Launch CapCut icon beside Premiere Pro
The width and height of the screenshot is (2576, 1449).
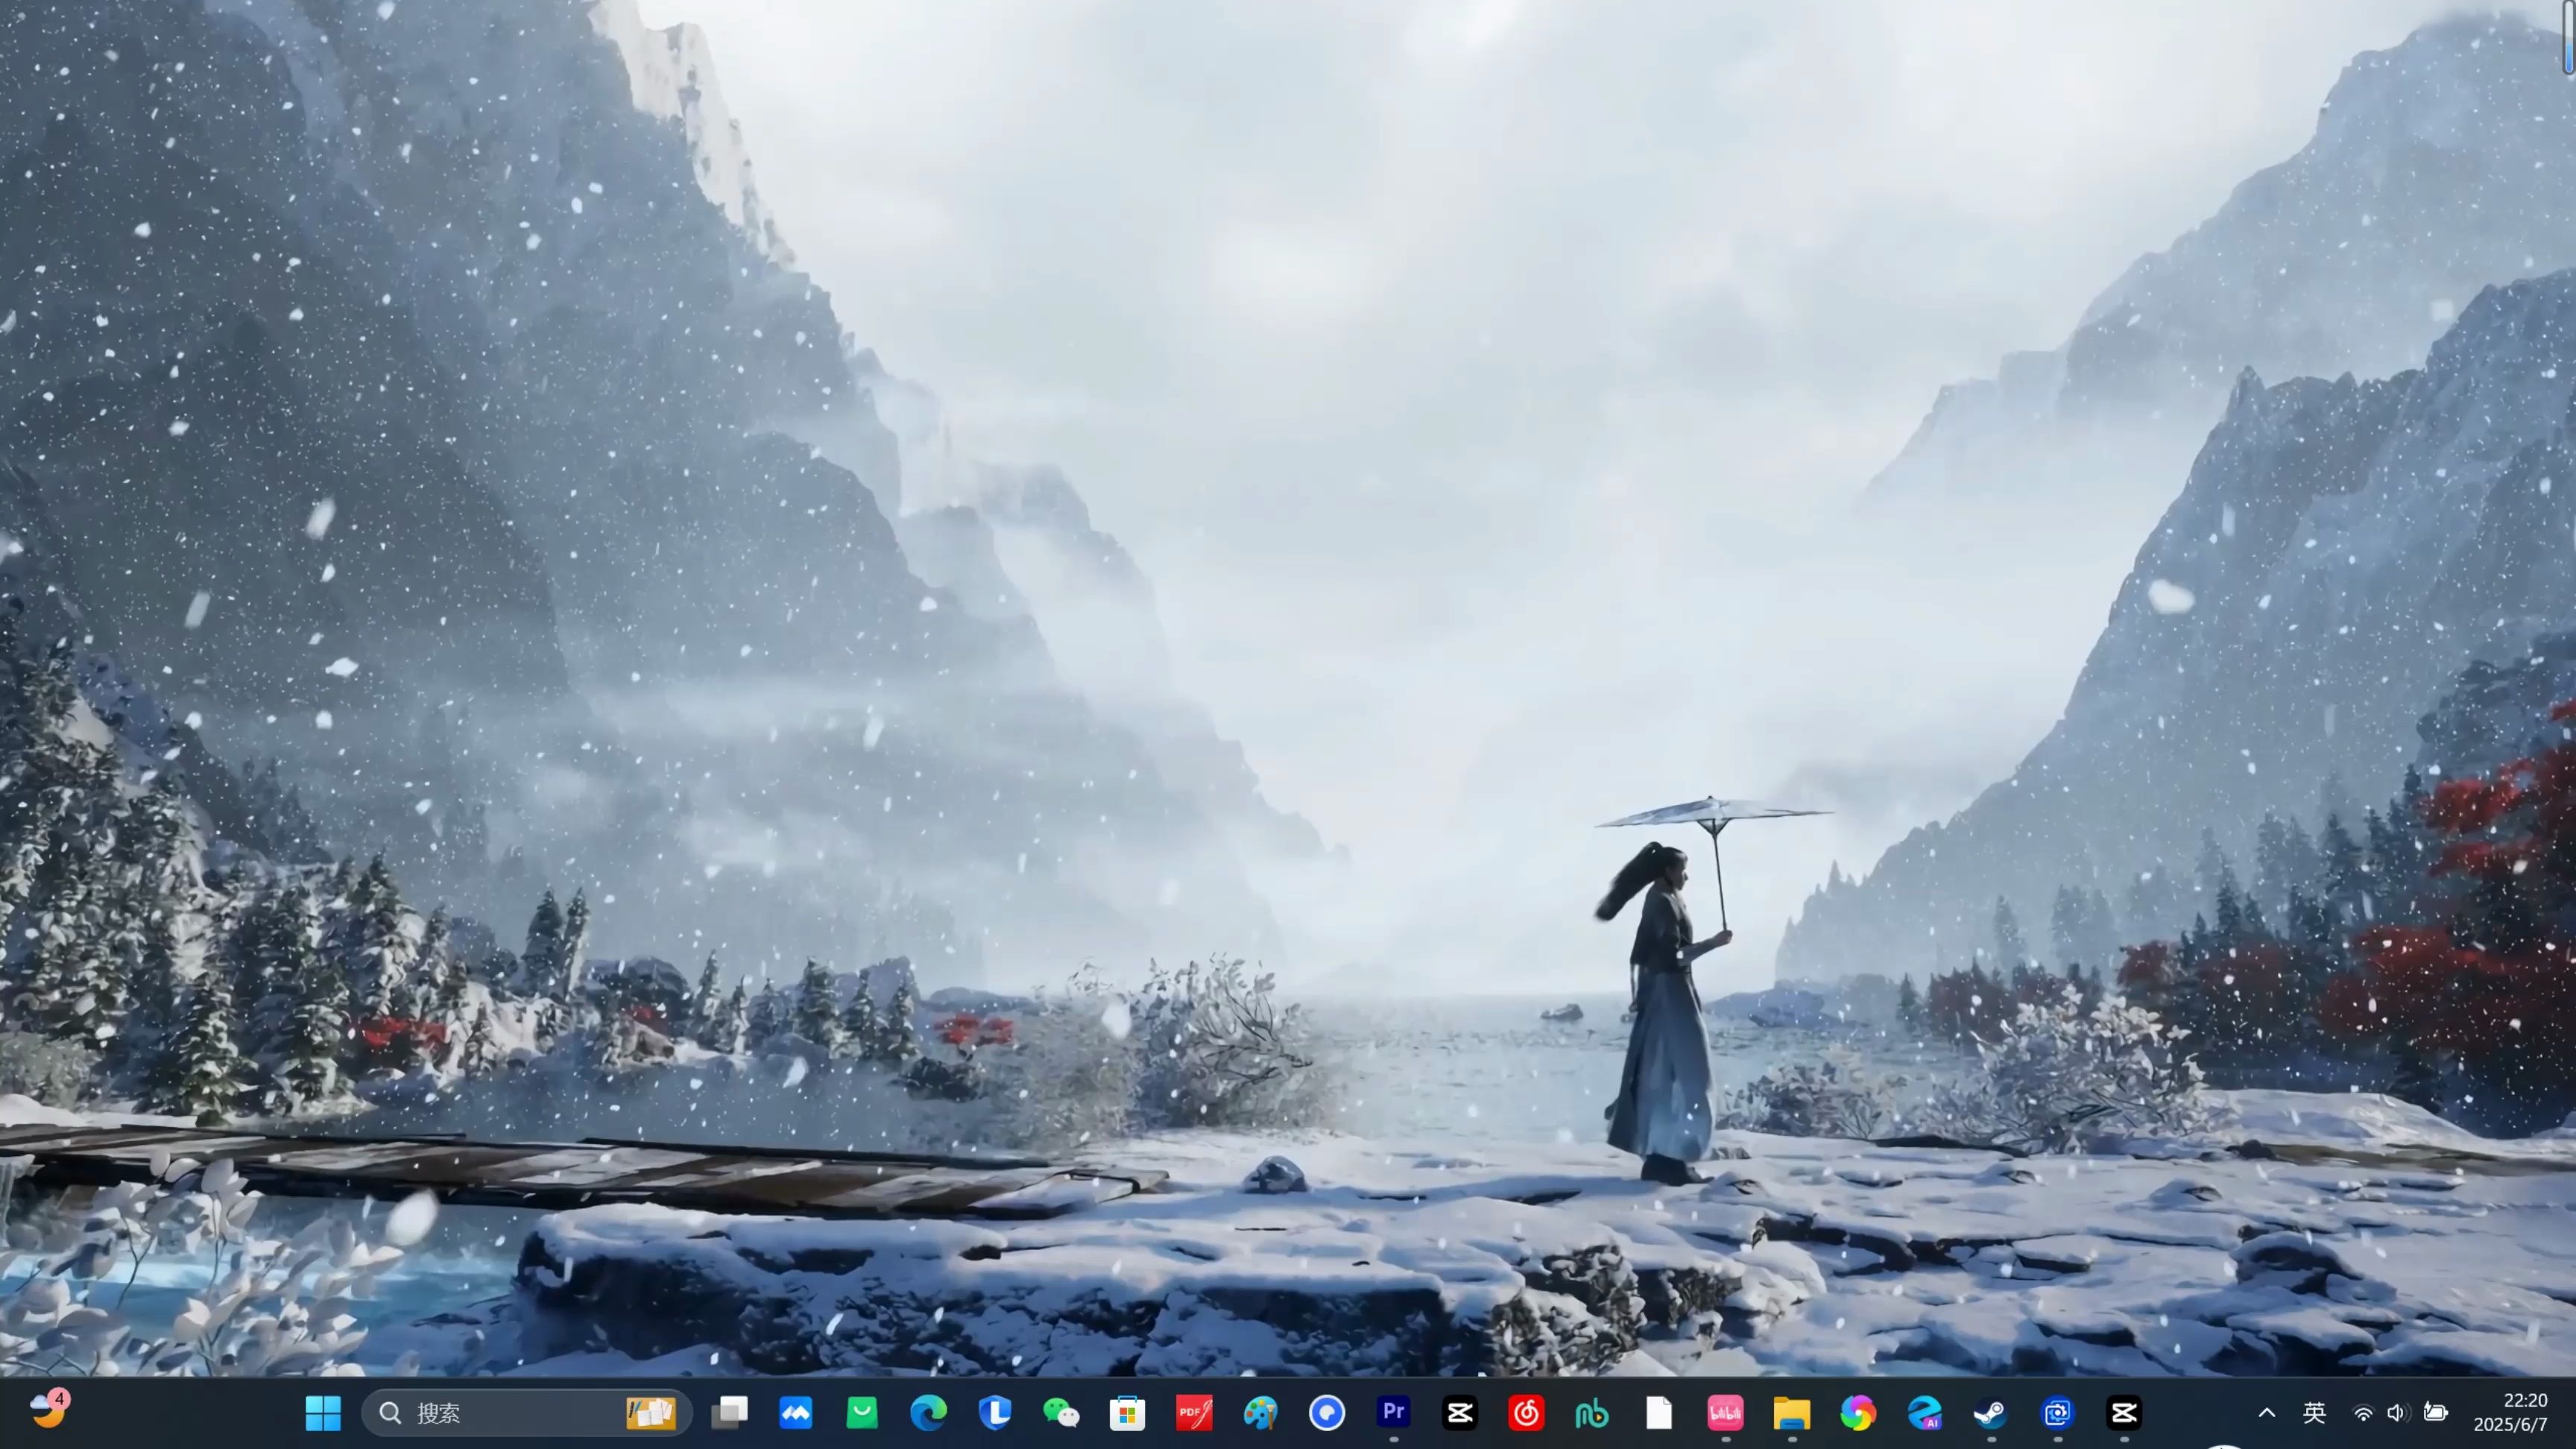pos(1460,1413)
